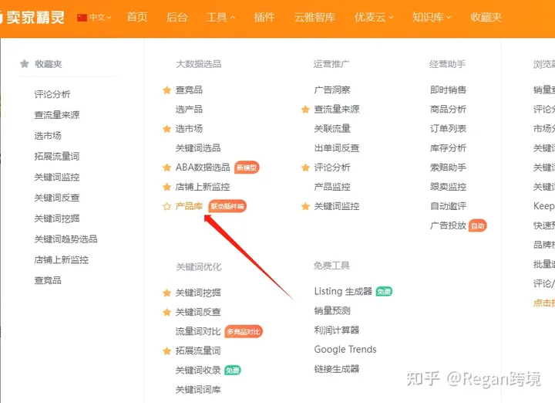This screenshot has height=403, width=555.
Task: Click the 卖家精灵 logo
Action: (33, 17)
